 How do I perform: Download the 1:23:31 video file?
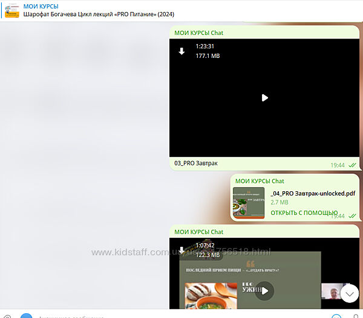tap(181, 51)
